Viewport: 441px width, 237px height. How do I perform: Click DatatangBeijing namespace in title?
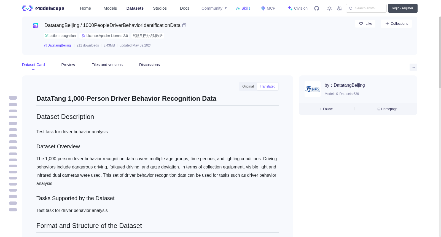click(x=62, y=25)
